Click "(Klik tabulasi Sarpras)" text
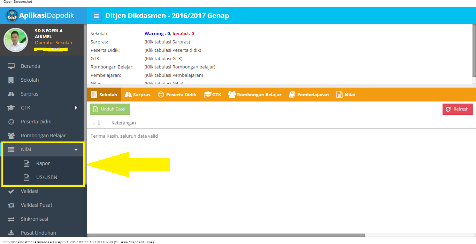This screenshot has width=476, height=244. [x=167, y=42]
